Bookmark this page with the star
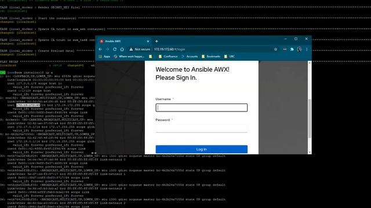Viewport: 371px width, 208px height. coord(276,49)
